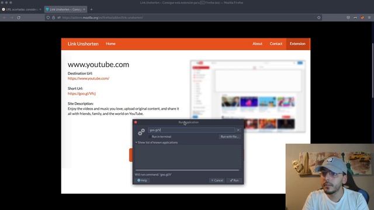Go back to the previous page

4,17
